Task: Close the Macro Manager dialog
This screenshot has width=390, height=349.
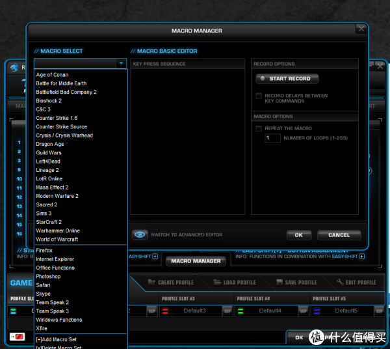Action: (361, 29)
